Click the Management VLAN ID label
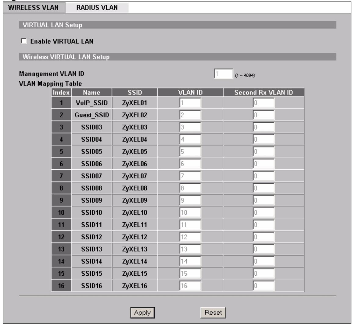Viewport: 352px width, 325px height. click(52, 74)
